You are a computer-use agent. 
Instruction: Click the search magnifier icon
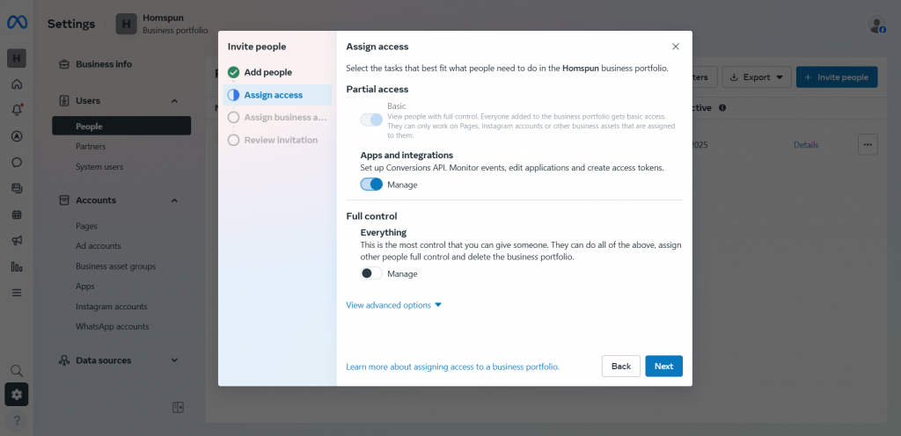(17, 370)
